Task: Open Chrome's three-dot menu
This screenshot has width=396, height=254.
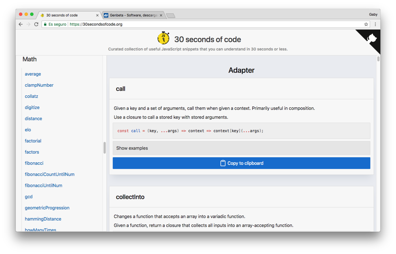Action: [375, 24]
